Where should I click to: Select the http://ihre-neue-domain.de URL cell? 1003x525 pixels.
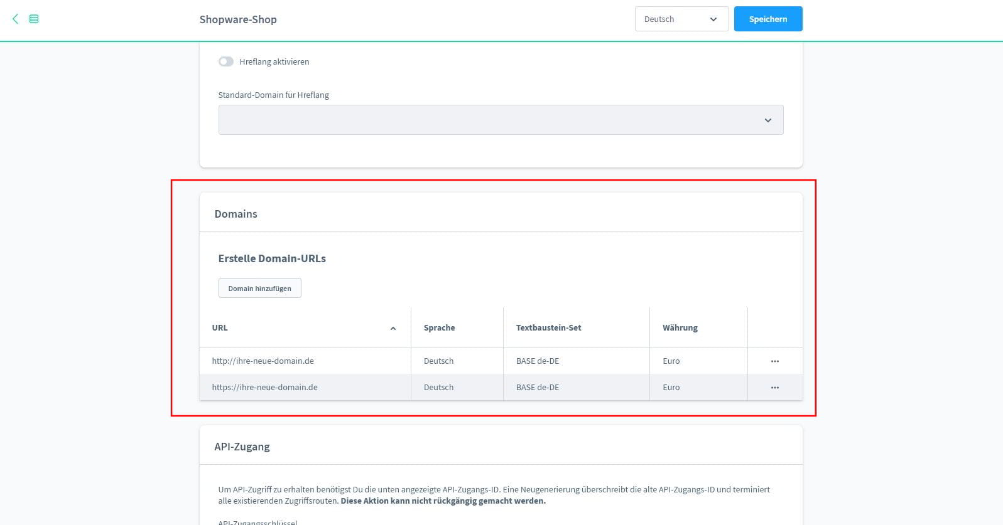click(x=305, y=361)
